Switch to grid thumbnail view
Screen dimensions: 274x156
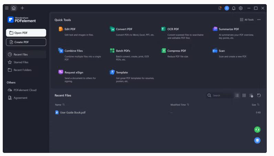pyautogui.click(x=244, y=95)
